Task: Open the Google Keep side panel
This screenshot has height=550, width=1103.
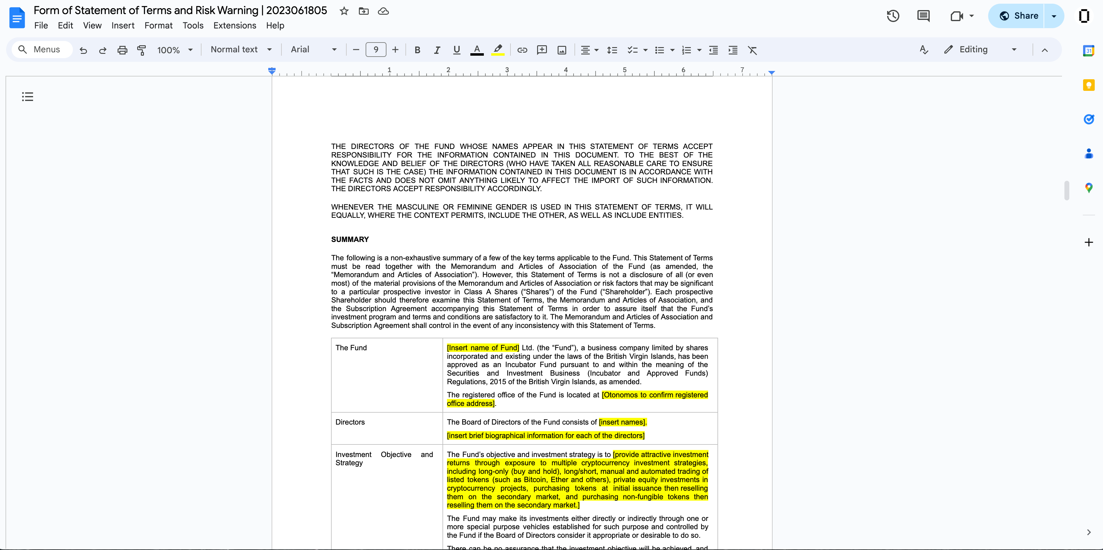Action: 1088,85
